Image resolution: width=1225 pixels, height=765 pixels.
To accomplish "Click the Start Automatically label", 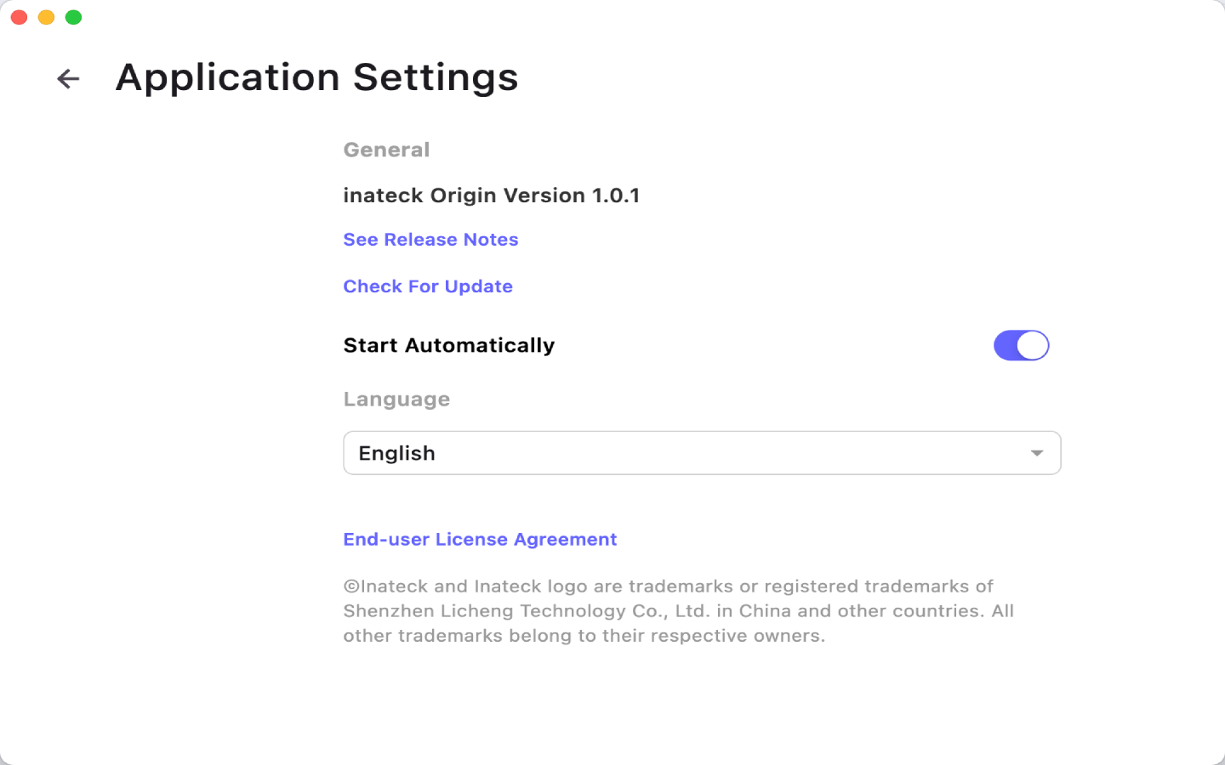I will coord(448,345).
